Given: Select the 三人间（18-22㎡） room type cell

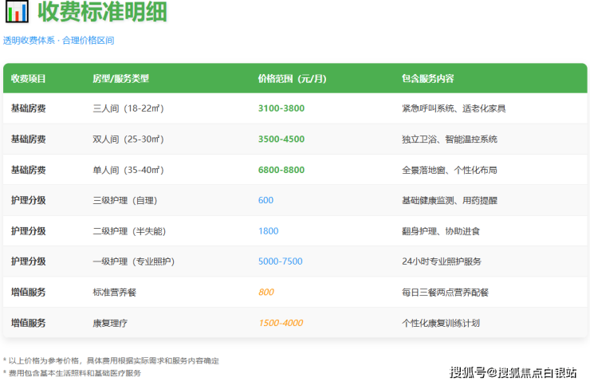Looking at the screenshot, I should (x=128, y=108).
